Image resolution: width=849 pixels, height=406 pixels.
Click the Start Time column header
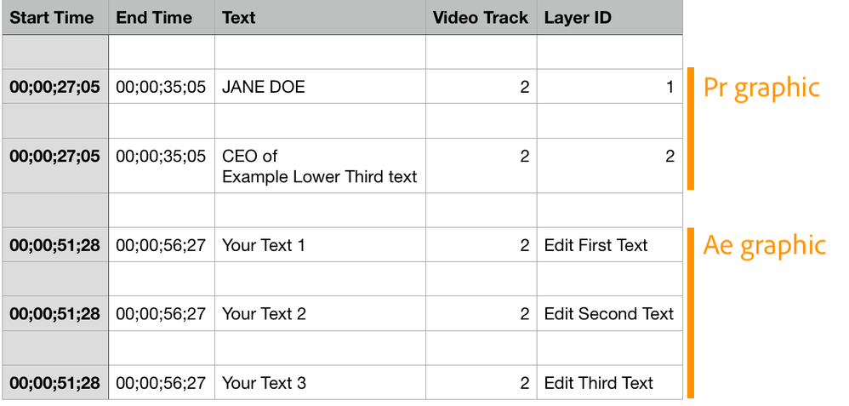click(x=52, y=17)
